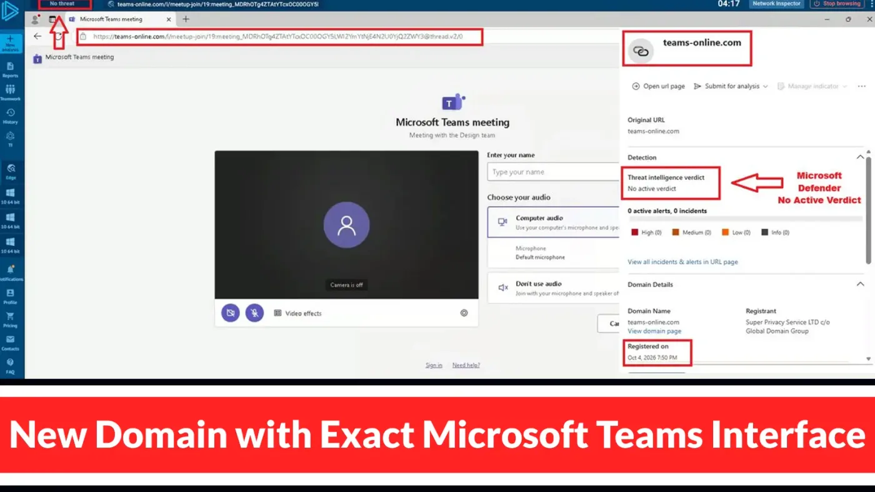This screenshot has height=492, width=875.
Task: Open the Manage indicator dropdown
Action: point(812,86)
